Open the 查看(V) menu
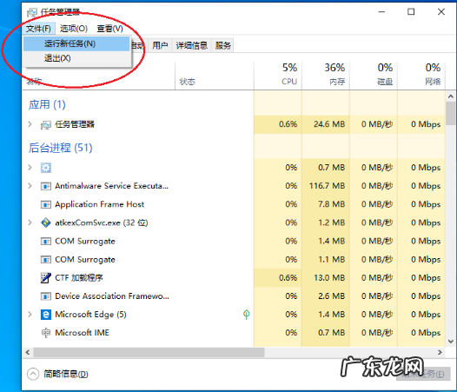The width and height of the screenshot is (457, 392). 109,29
